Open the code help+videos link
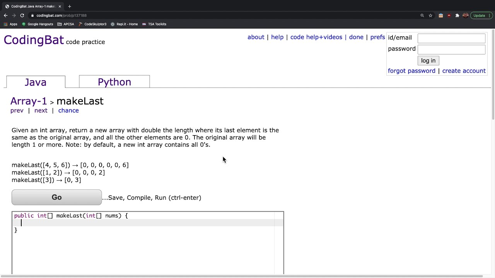The height and width of the screenshot is (278, 495). click(x=316, y=37)
